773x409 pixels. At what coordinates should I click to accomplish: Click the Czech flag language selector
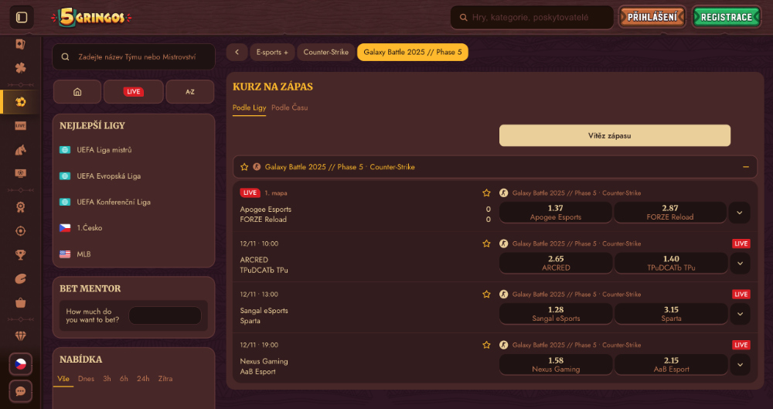pos(21,364)
